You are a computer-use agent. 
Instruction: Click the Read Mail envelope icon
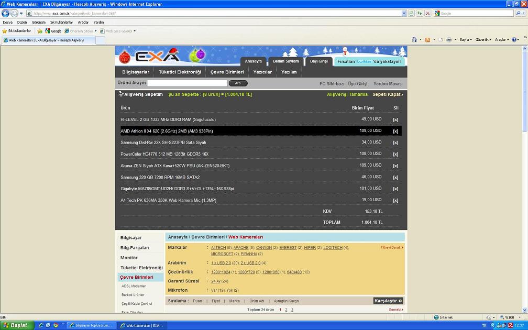tap(440, 40)
